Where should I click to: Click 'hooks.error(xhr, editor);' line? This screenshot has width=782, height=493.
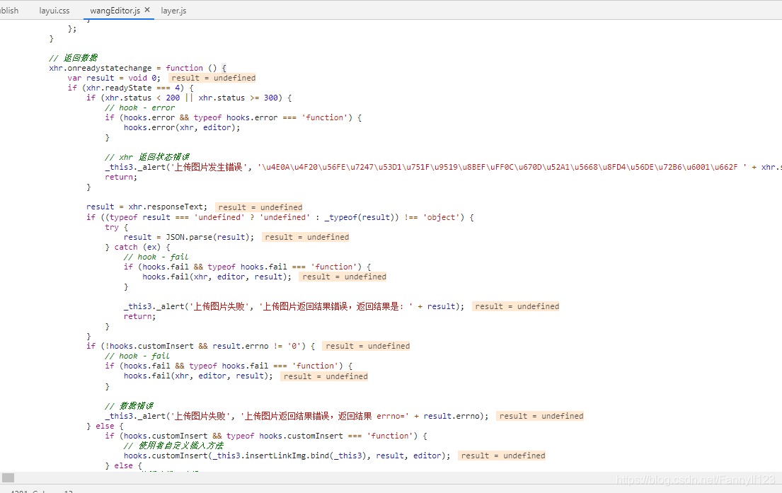tap(182, 127)
